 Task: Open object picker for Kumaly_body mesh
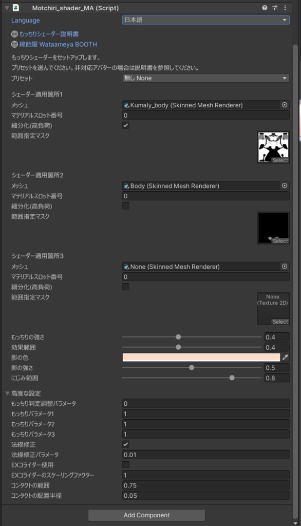(x=285, y=105)
